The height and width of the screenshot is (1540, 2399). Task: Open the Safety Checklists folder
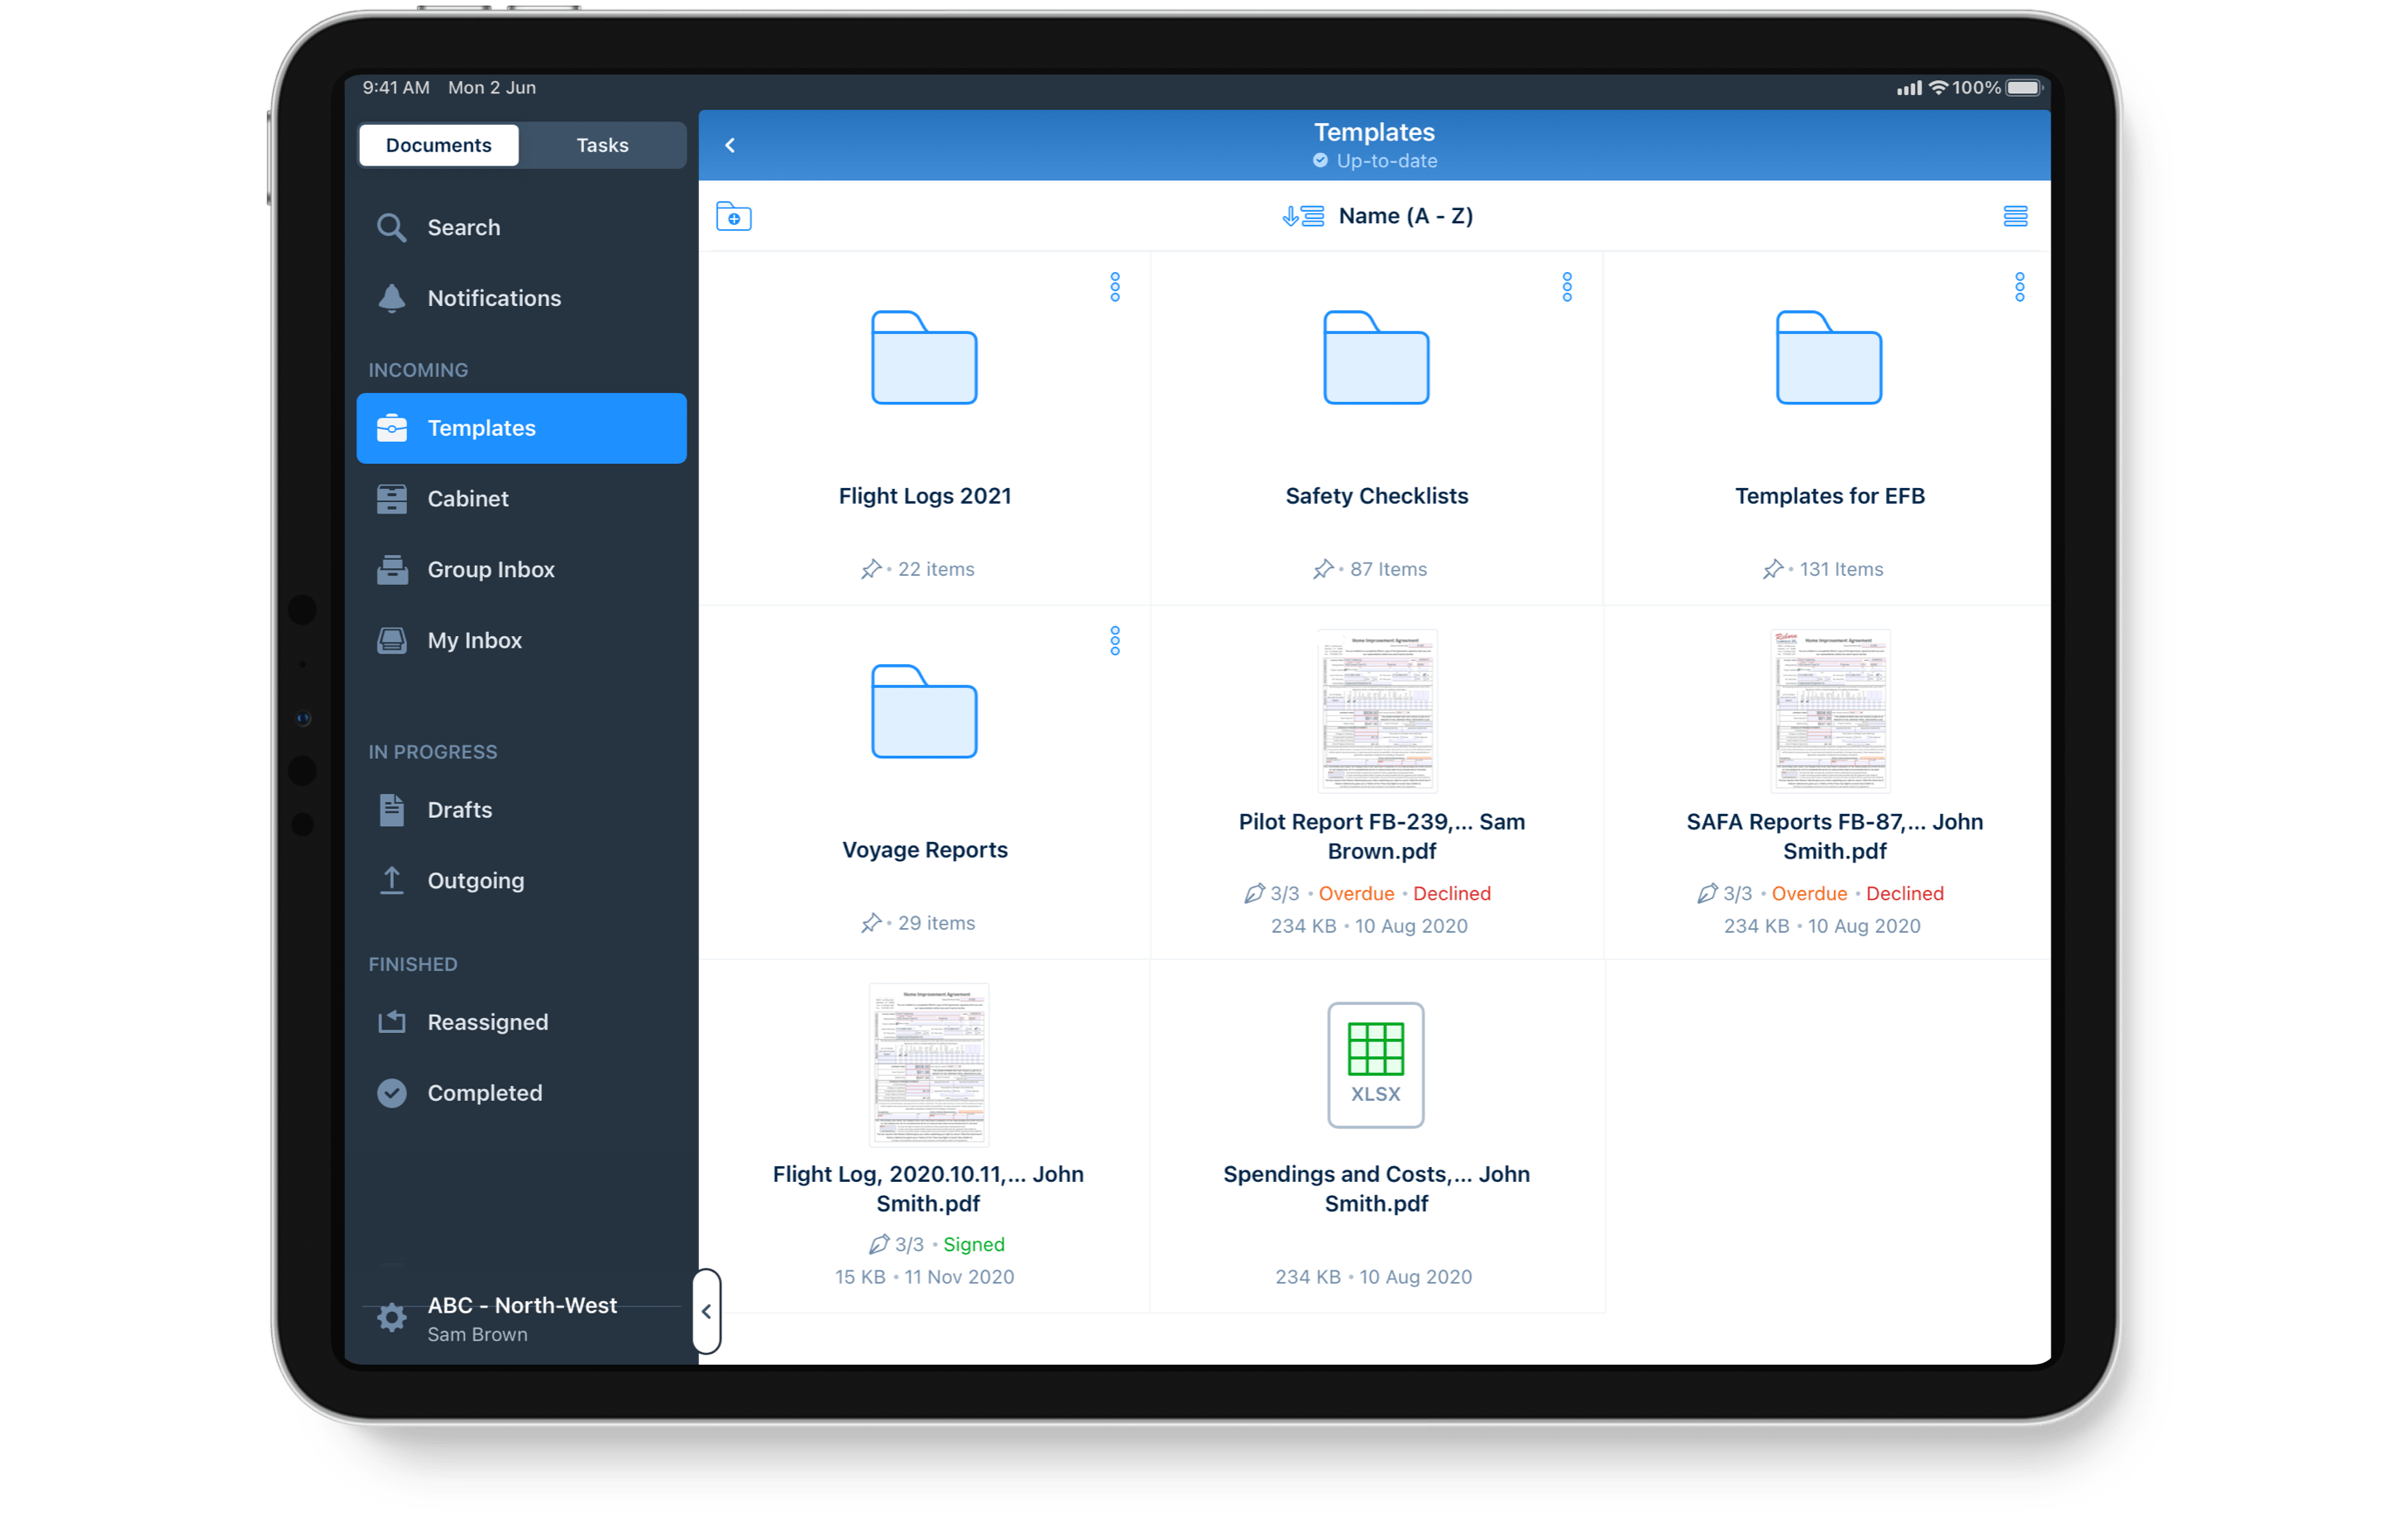pos(1376,357)
